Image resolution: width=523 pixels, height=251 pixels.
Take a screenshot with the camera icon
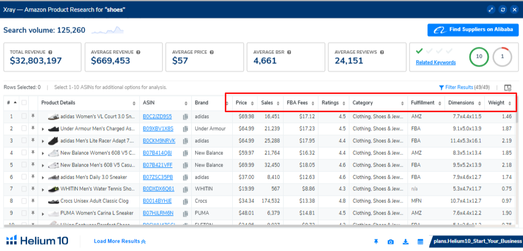coord(390,242)
